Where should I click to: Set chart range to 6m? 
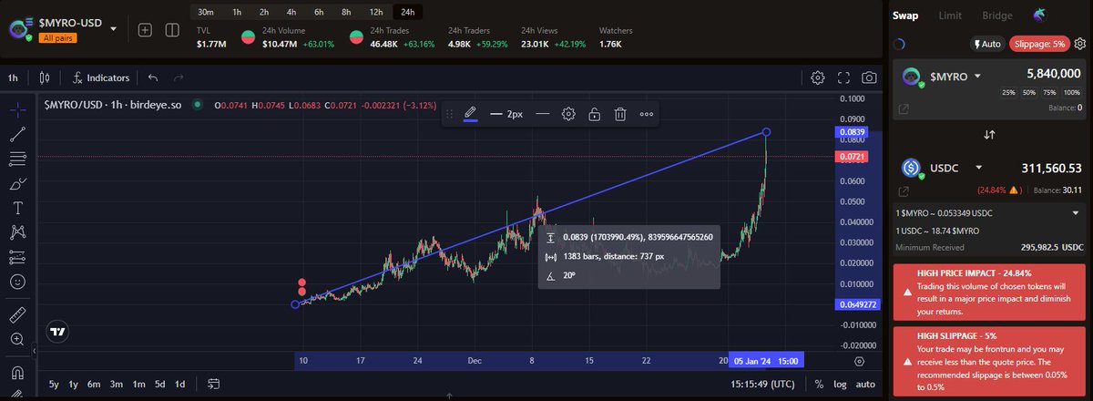(x=94, y=384)
